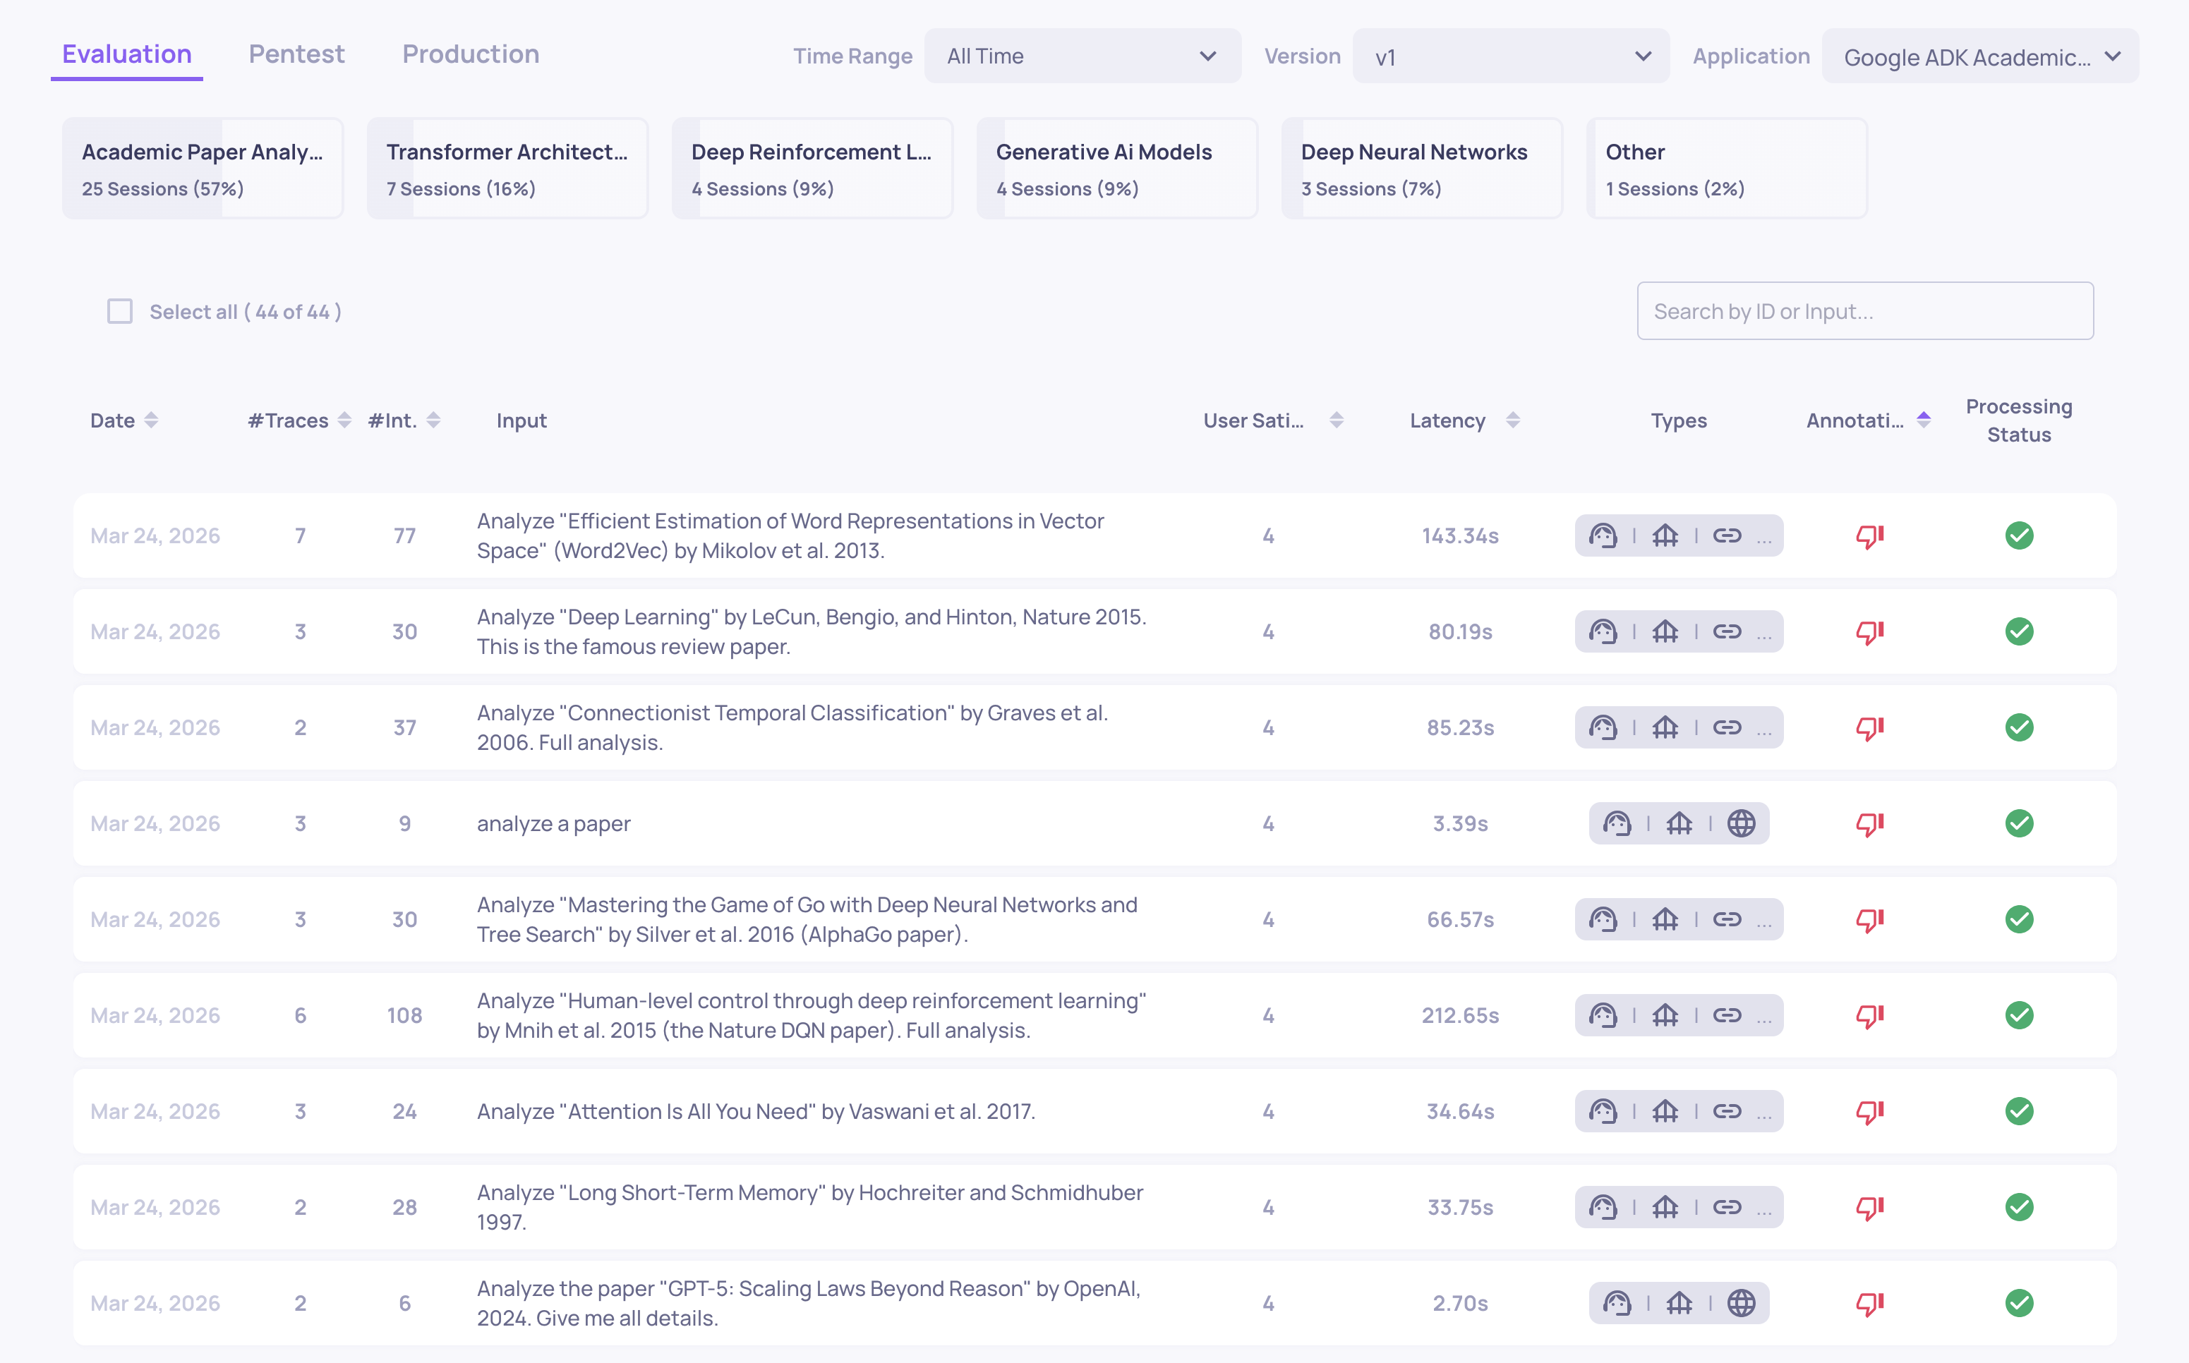Click green check status on DQN paper row
The height and width of the screenshot is (1363, 2189).
coord(2019,1016)
